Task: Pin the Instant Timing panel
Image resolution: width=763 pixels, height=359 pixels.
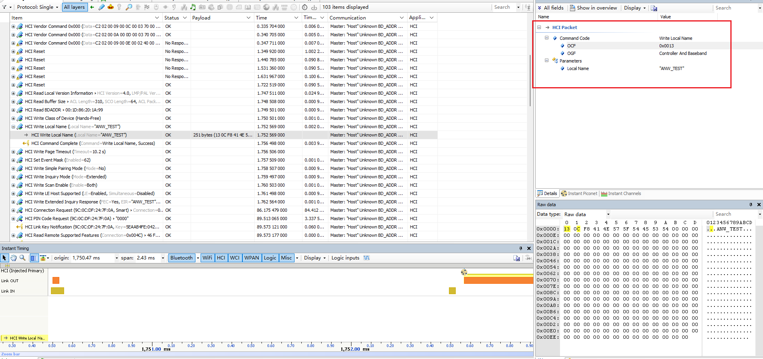Action: coord(521,248)
